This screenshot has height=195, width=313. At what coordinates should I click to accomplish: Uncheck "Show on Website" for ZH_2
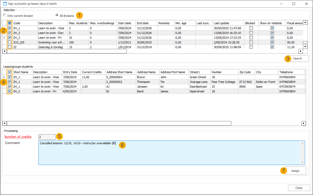click(x=272, y=32)
